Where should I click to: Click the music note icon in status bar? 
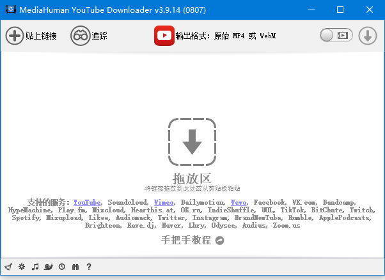(x=35, y=267)
